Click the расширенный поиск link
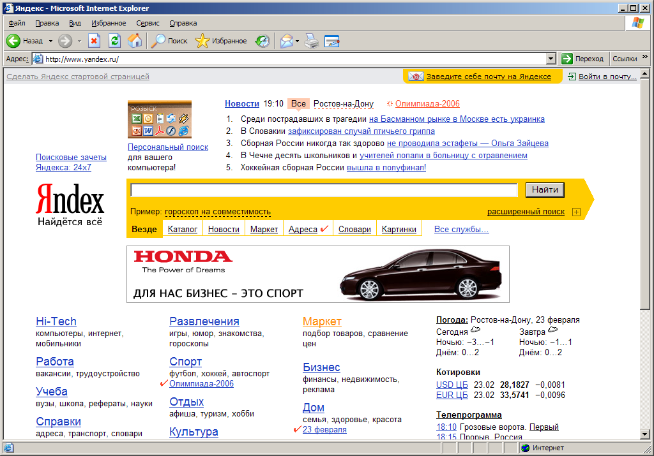The height and width of the screenshot is (456, 654). pos(526,212)
